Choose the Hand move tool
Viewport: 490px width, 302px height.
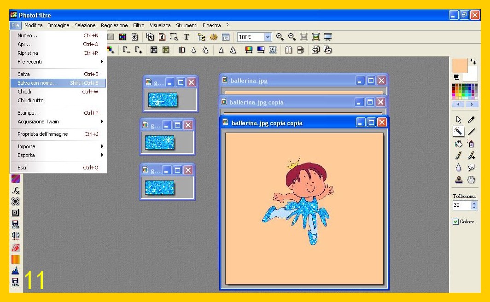pyautogui.click(x=471, y=180)
